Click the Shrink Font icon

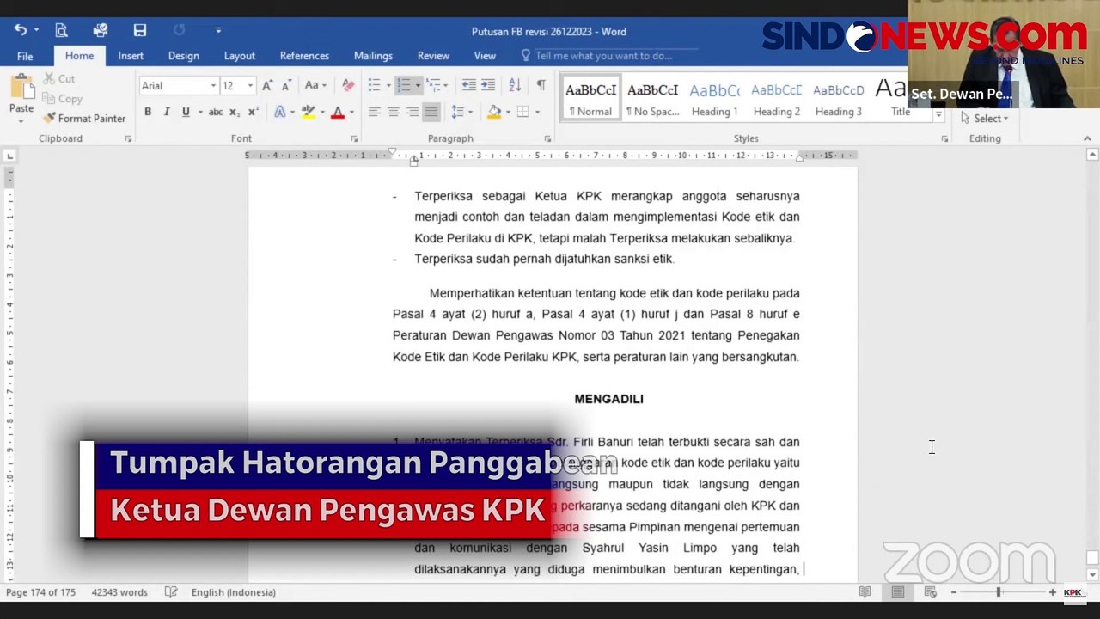(x=285, y=85)
